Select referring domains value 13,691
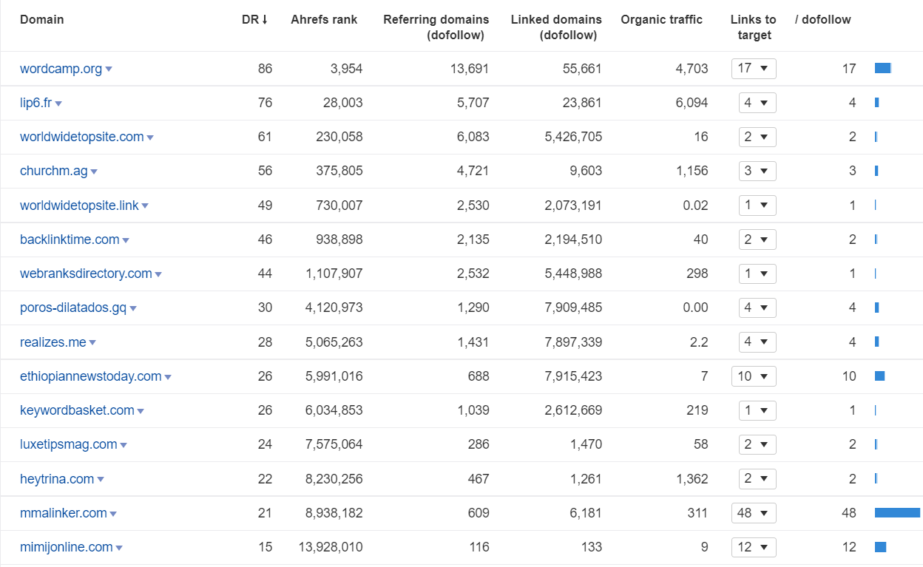 (470, 69)
